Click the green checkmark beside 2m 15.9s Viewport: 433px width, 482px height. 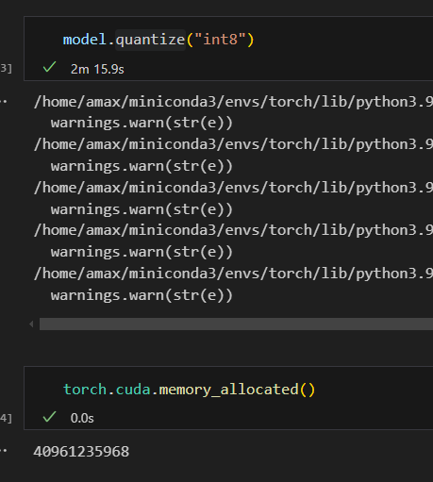(x=49, y=67)
